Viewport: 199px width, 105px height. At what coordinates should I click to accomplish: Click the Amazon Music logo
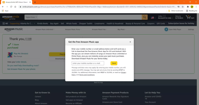pos(14,29)
